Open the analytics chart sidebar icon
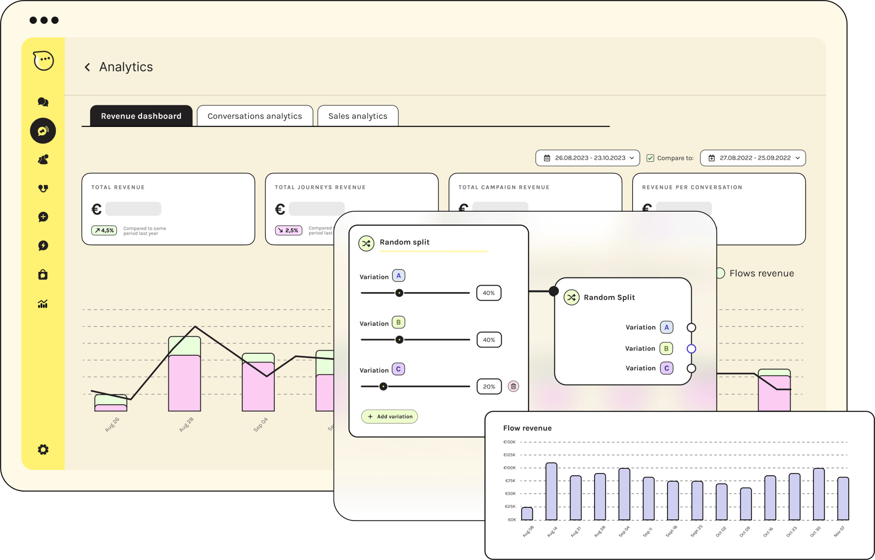Screen dimensions: 875x560 point(43,304)
